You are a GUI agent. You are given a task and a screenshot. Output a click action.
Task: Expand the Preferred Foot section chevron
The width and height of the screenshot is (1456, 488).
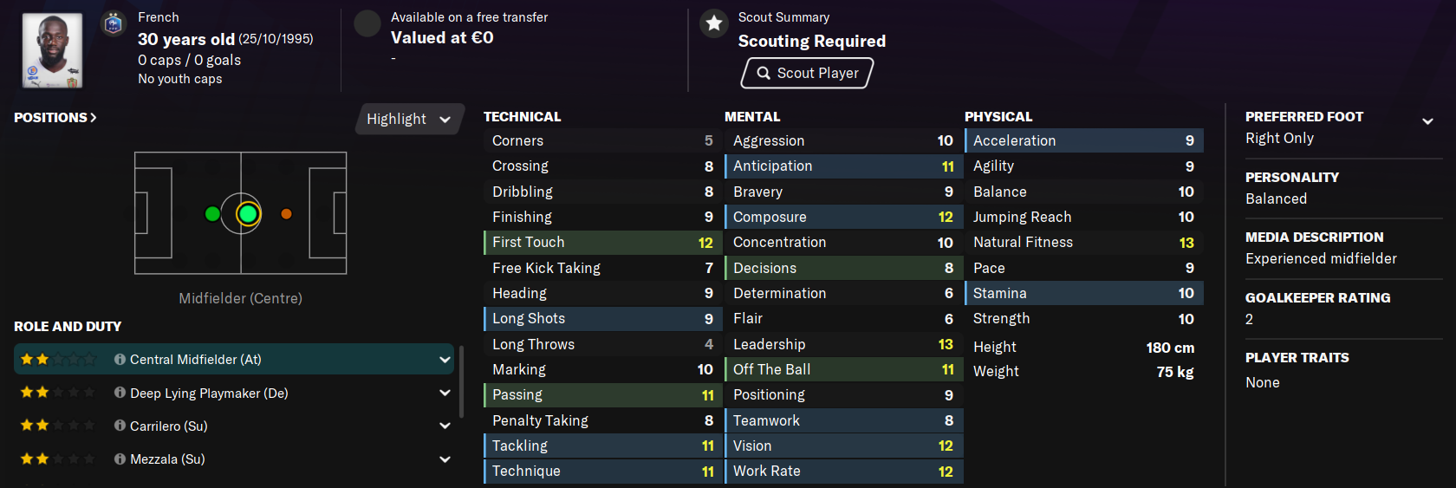[x=1427, y=120]
